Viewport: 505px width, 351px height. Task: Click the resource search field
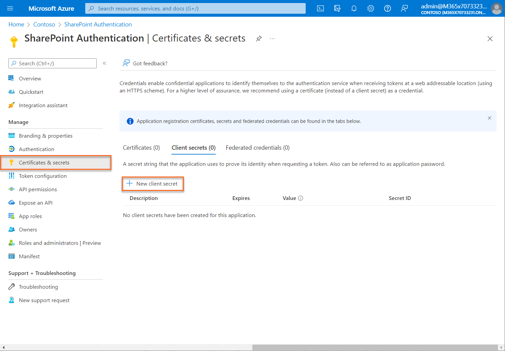point(195,8)
